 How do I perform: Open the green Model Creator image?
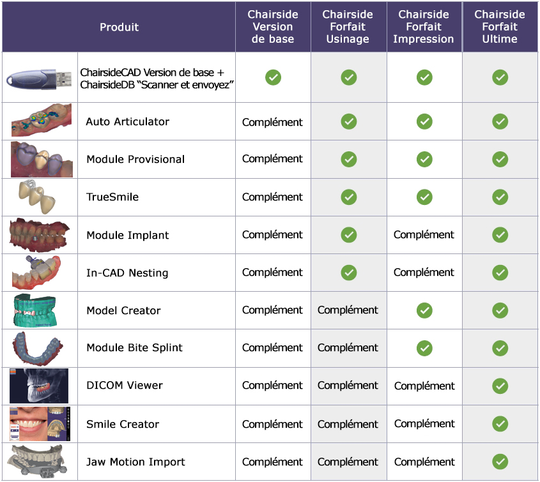35,310
